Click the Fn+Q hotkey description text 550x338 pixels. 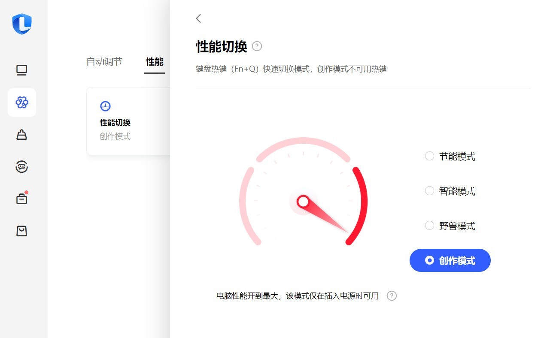pyautogui.click(x=291, y=69)
